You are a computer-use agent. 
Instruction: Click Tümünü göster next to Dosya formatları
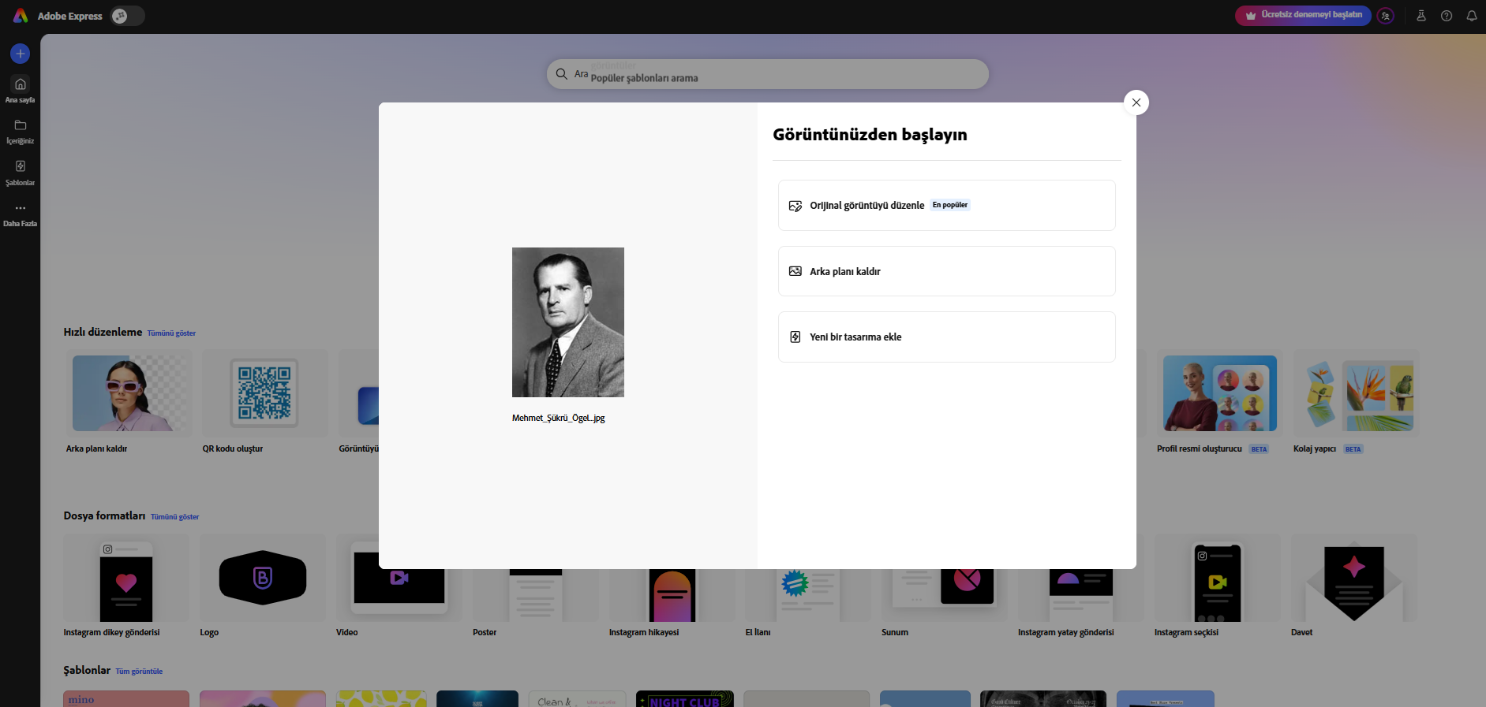click(175, 517)
